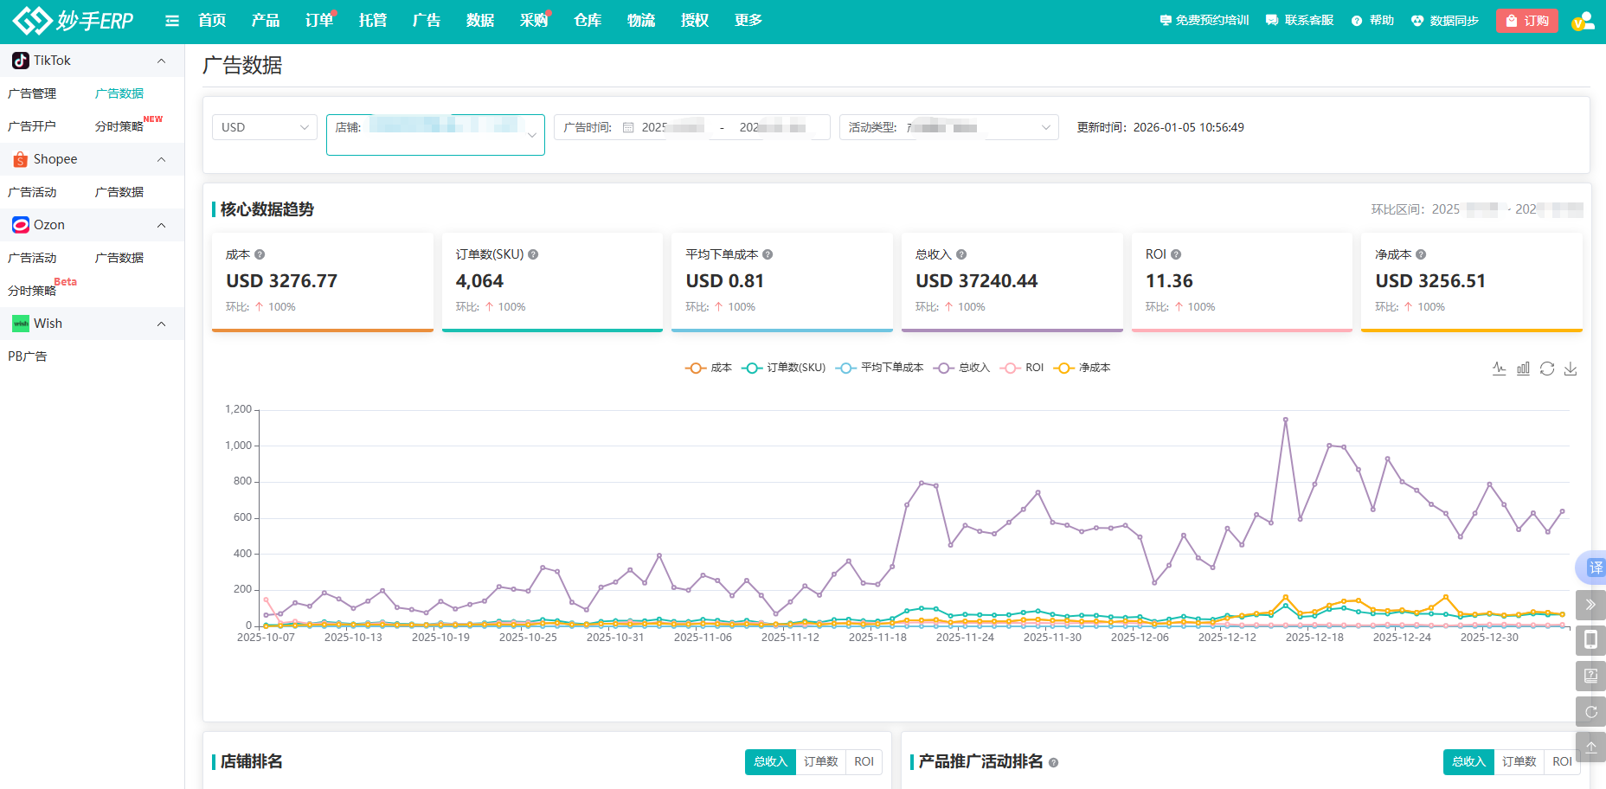Collapse the TikTok sidebar section
Viewport: 1606px width, 789px height.
tap(161, 61)
